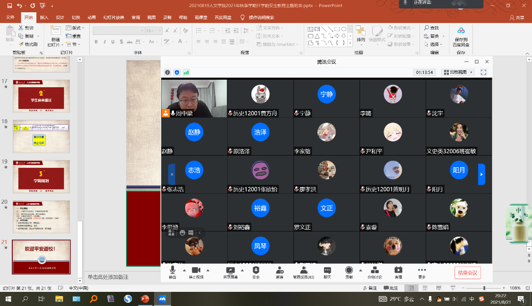Open the Insert ribbon tab
532x306 pixels.
pyautogui.click(x=44, y=17)
